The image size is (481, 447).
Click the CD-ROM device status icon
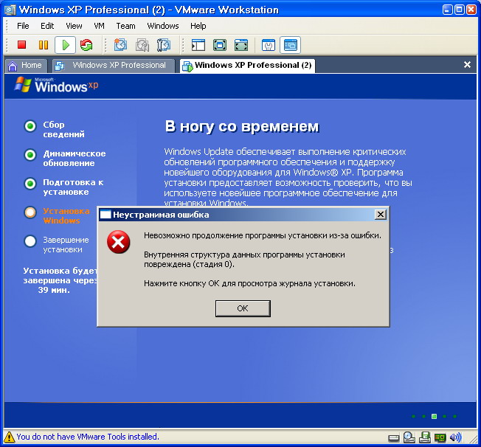[x=407, y=437]
